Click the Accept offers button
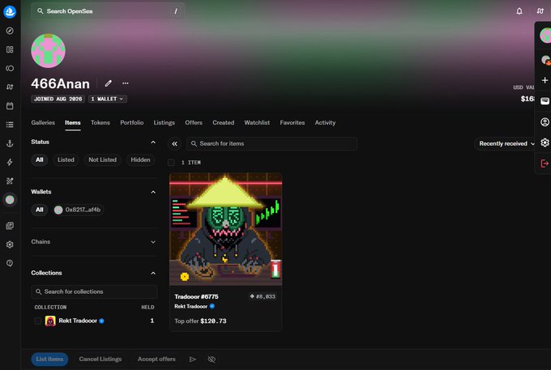The height and width of the screenshot is (370, 551). [156, 359]
